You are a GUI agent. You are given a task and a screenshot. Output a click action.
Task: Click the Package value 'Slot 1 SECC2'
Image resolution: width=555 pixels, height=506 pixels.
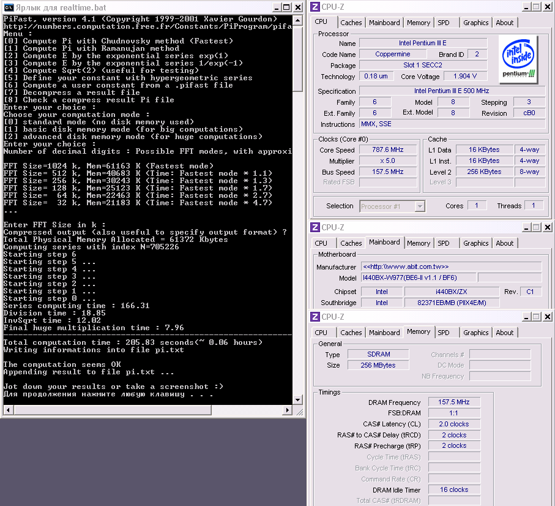pos(423,65)
